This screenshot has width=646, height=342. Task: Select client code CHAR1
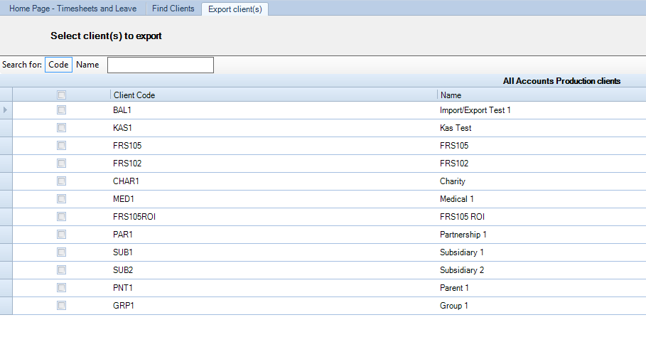[126, 181]
